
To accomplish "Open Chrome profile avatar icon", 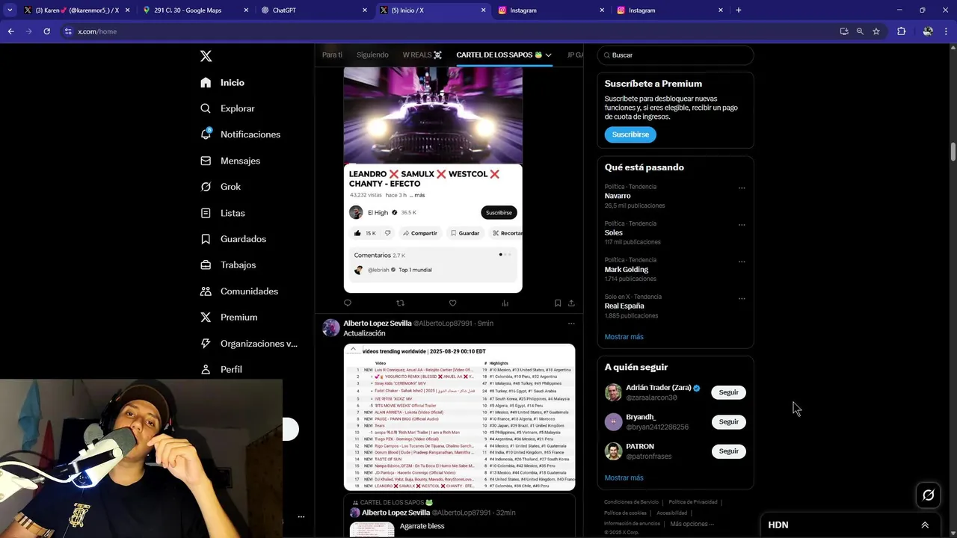I will (928, 31).
